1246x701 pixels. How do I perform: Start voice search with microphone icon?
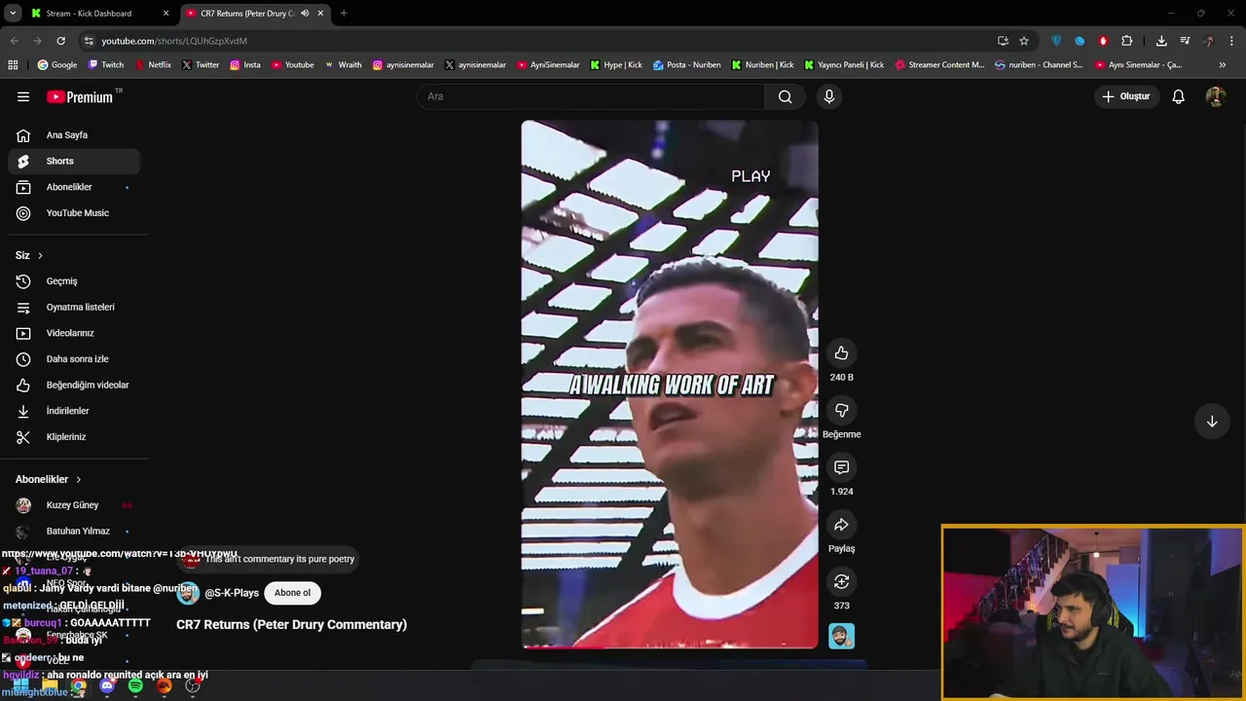pyautogui.click(x=829, y=96)
